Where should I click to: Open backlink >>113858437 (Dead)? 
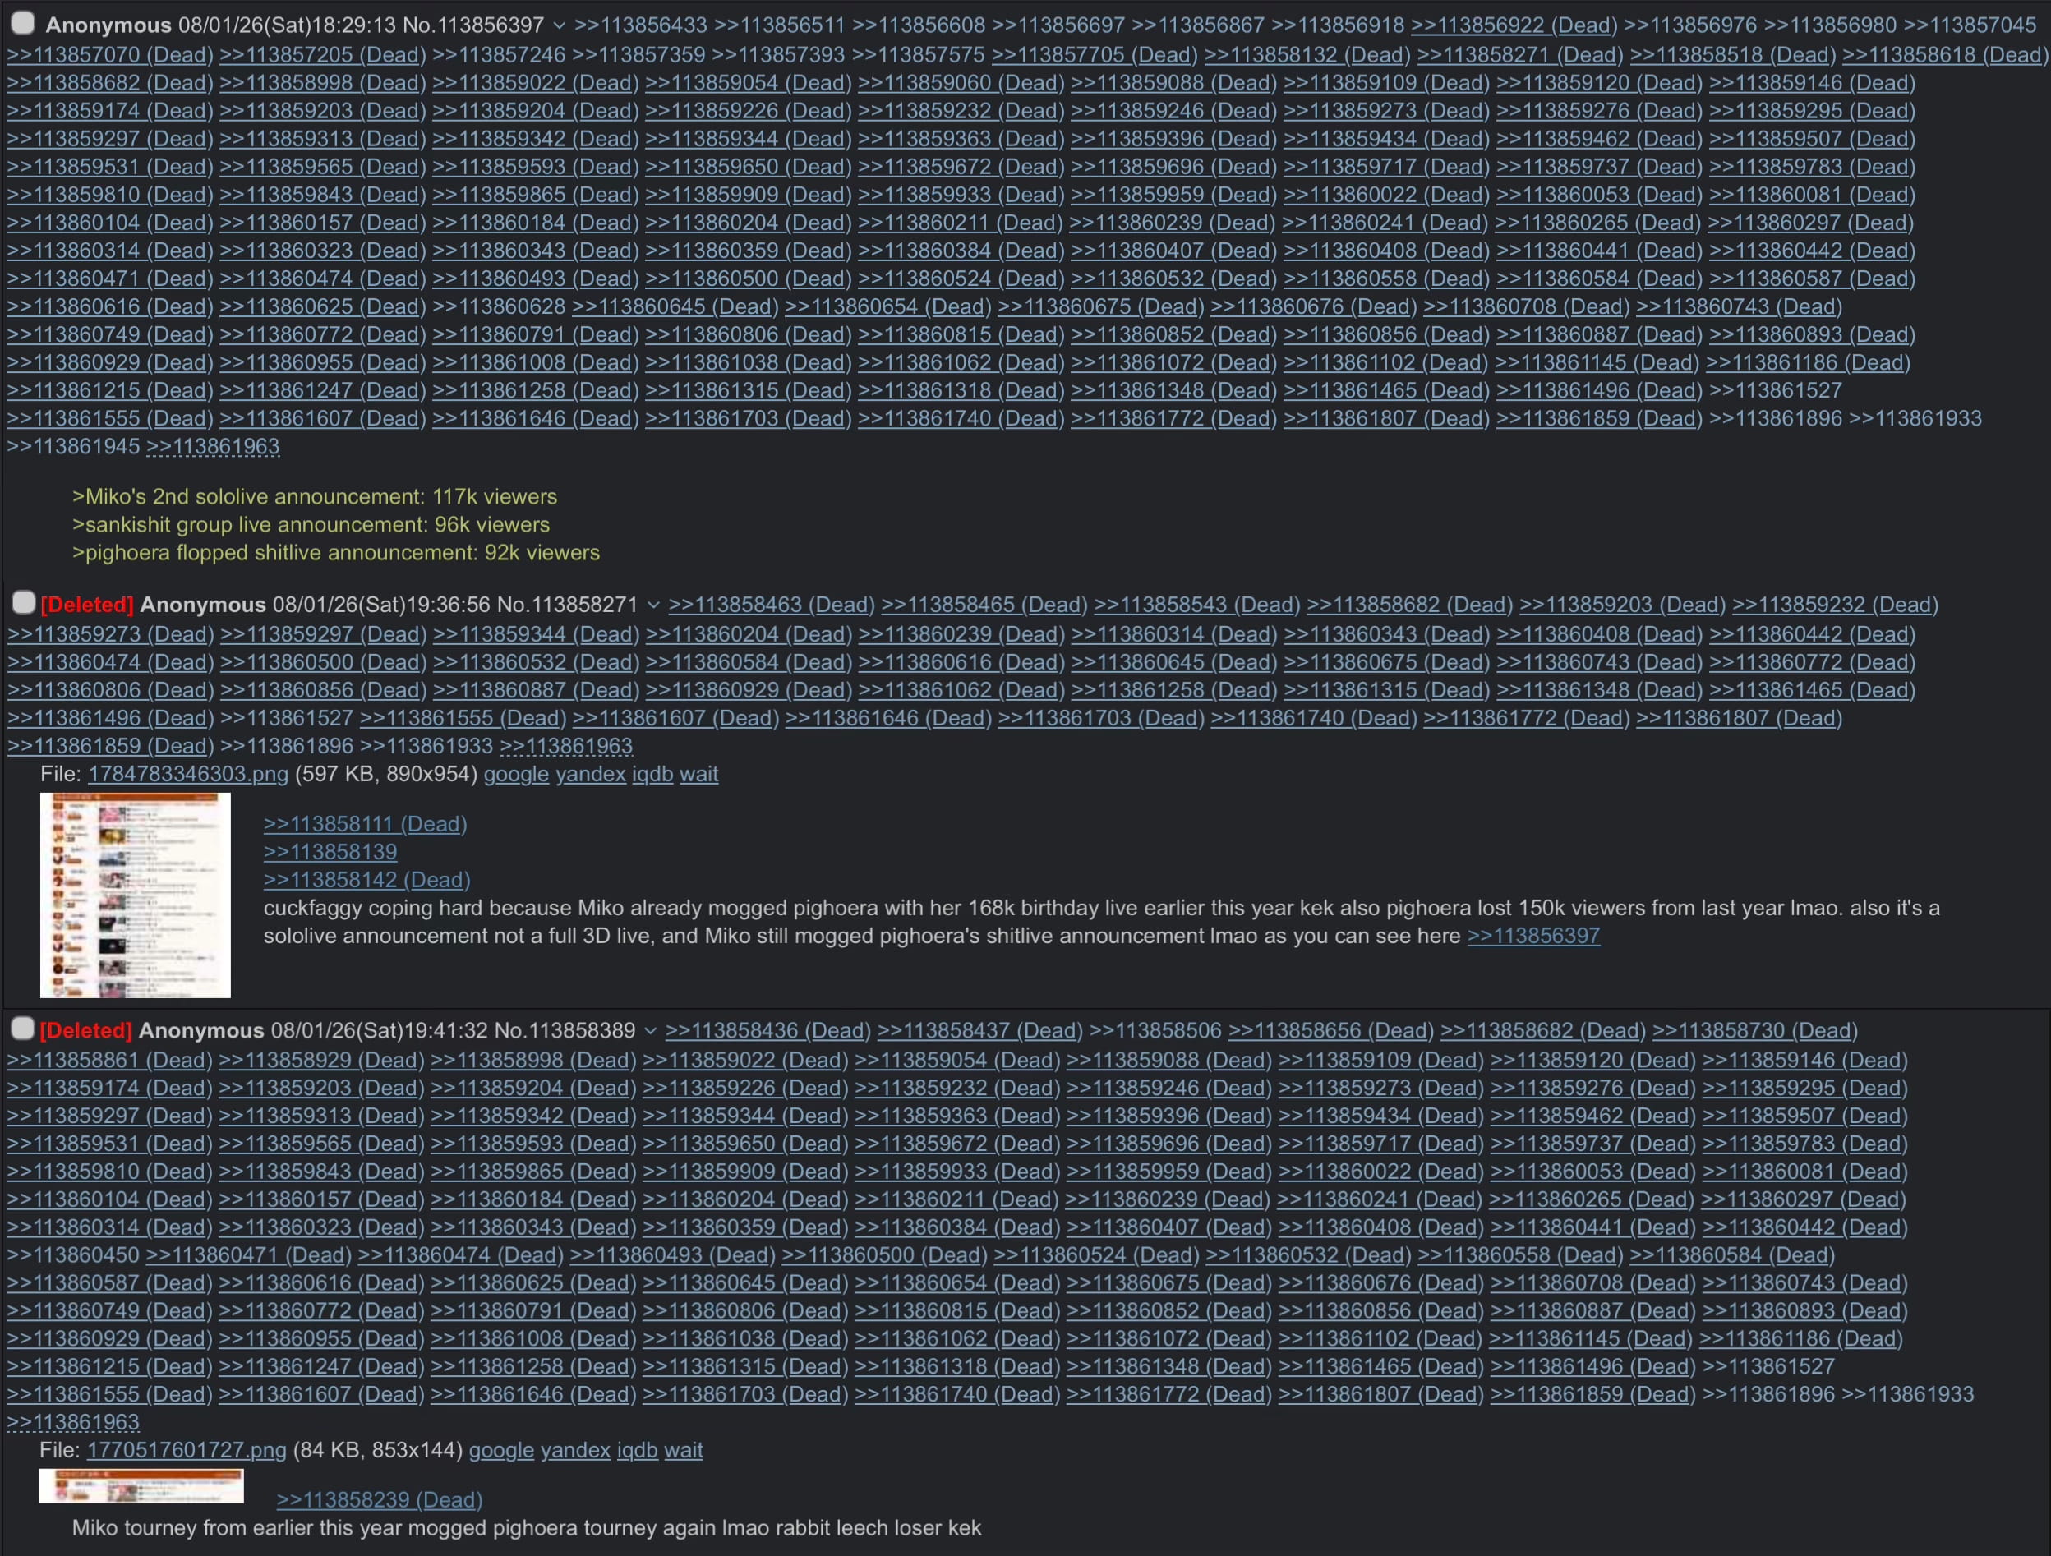coord(980,1031)
